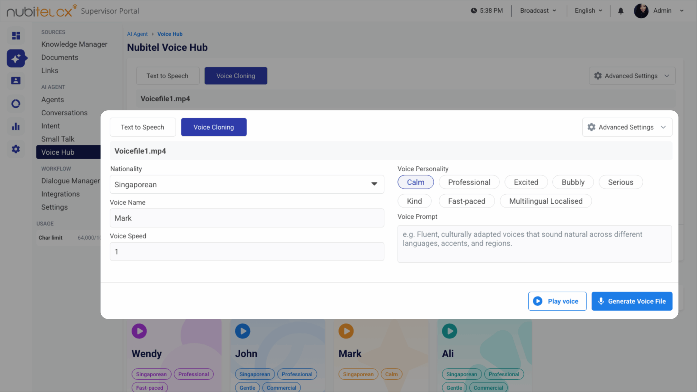Select background Voice Cloning tab
Image resolution: width=697 pixels, height=392 pixels.
tap(236, 76)
